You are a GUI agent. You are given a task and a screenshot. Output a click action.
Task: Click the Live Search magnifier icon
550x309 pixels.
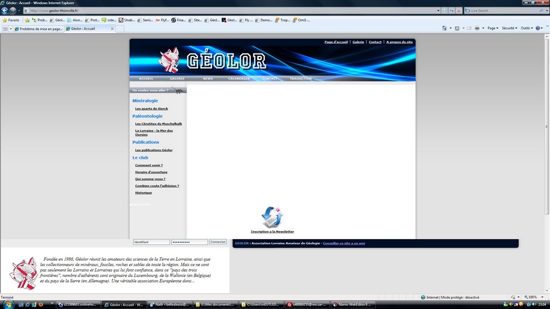pyautogui.click(x=541, y=11)
